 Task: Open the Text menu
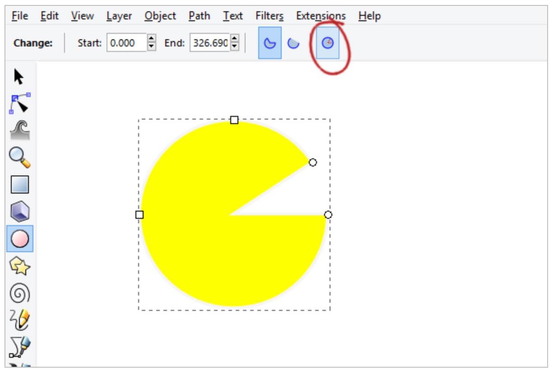pos(233,16)
